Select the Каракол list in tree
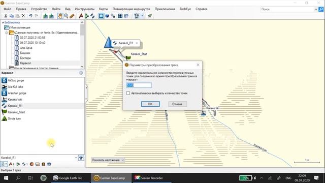Image resolution: width=325 pixels, height=183 pixels. [x=25, y=63]
